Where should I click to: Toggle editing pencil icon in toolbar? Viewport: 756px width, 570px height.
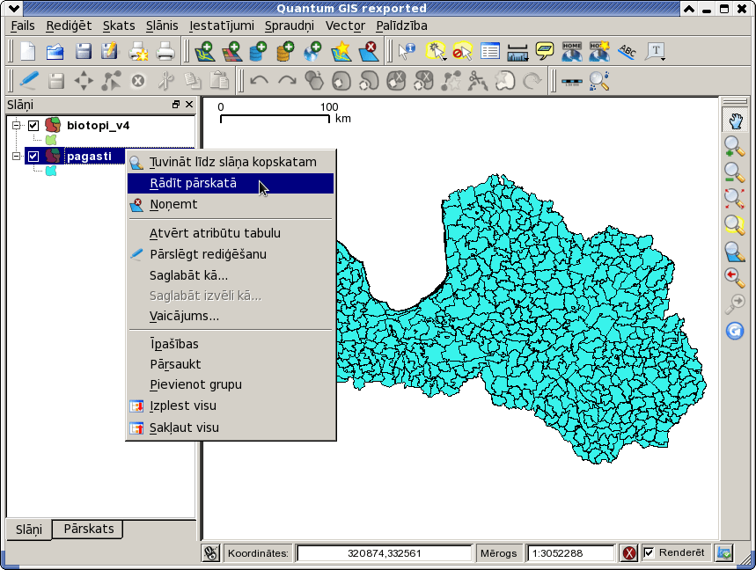tap(29, 80)
